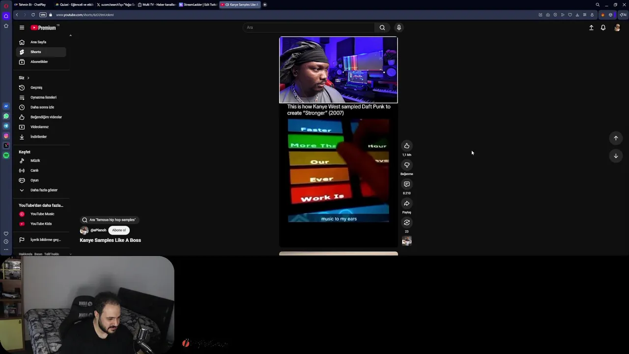Open the Easy Setup sliders icon
This screenshot has height=354, width=629.
585,15
